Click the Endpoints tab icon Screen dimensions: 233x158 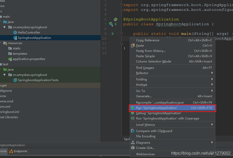(x=11, y=151)
